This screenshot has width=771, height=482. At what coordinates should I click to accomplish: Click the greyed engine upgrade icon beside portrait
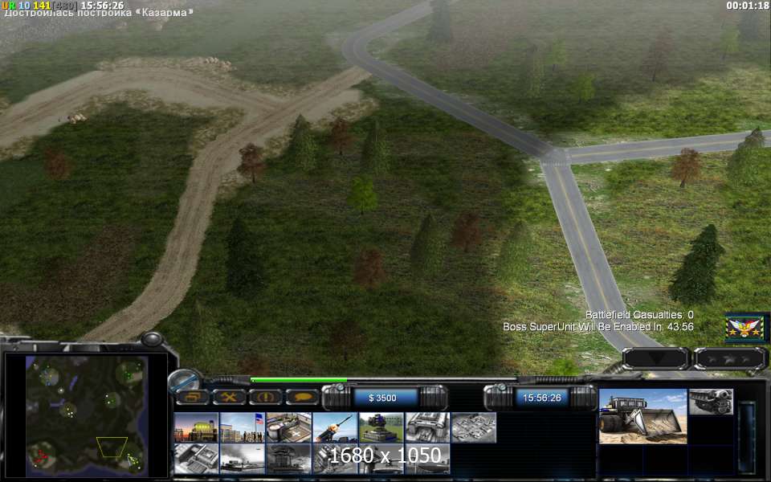(x=711, y=402)
